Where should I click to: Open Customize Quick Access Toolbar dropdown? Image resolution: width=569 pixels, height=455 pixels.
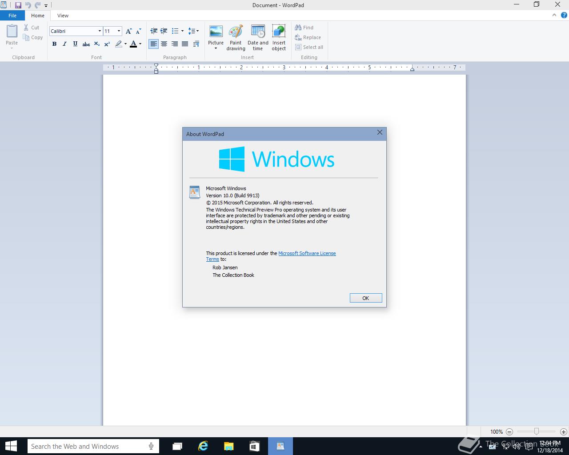(46, 6)
